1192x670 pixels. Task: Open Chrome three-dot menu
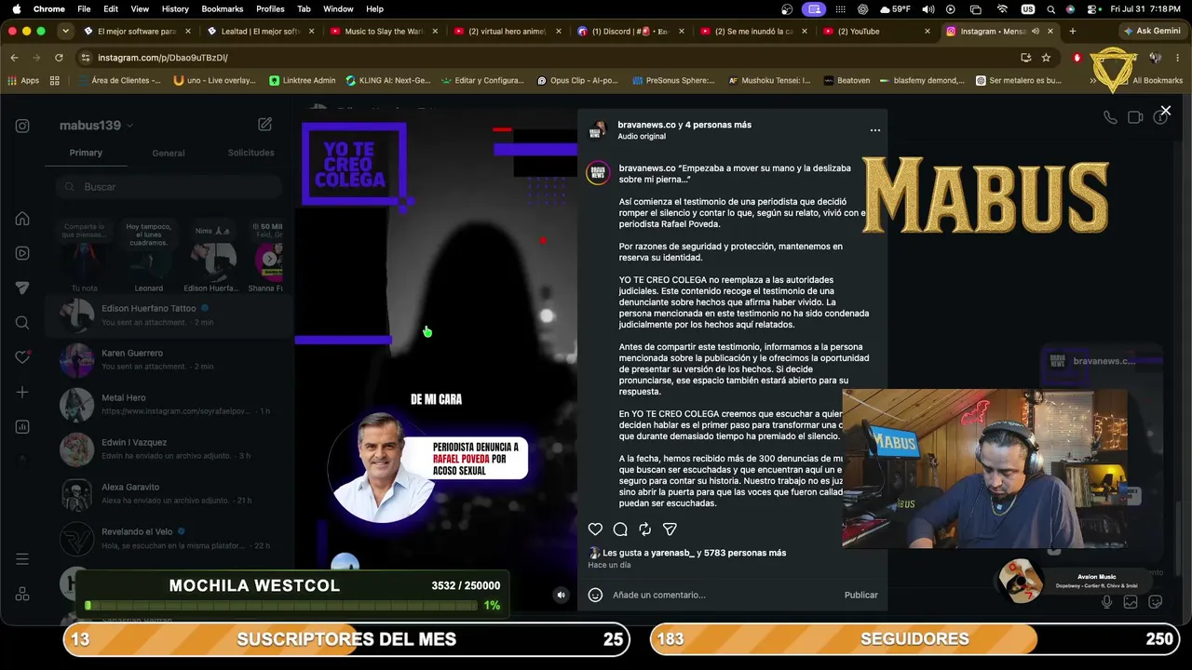tap(1177, 58)
